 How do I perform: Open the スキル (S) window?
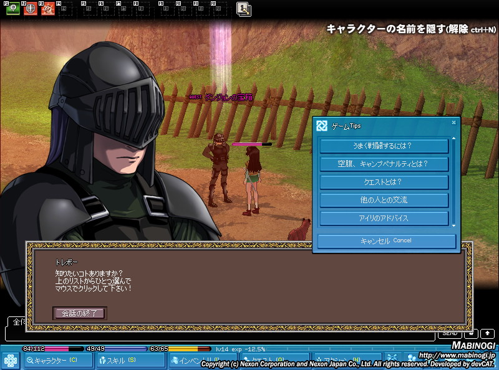click(130, 361)
